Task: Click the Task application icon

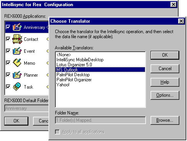Action: click(x=17, y=87)
